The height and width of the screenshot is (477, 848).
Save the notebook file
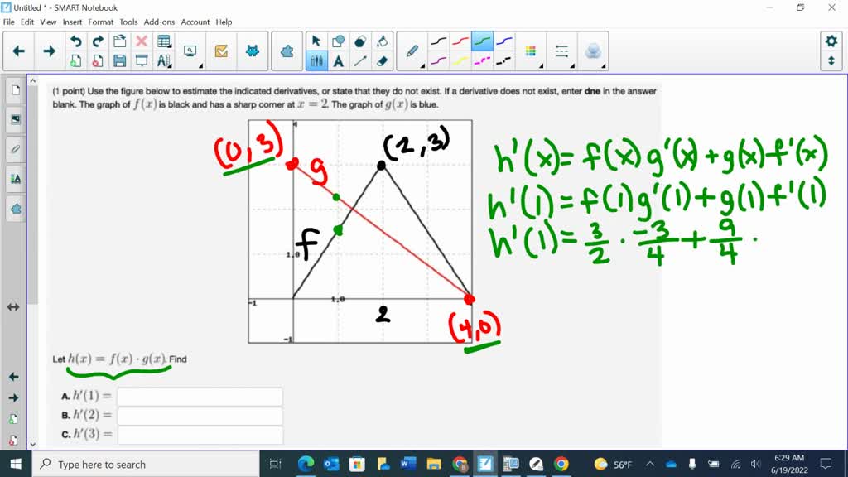pos(120,60)
